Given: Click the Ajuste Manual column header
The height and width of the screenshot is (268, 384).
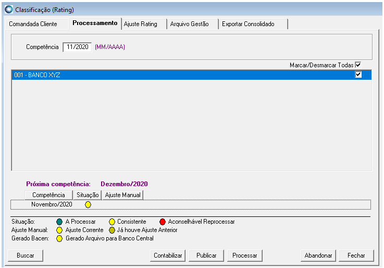Looking at the screenshot, I should click(122, 195).
